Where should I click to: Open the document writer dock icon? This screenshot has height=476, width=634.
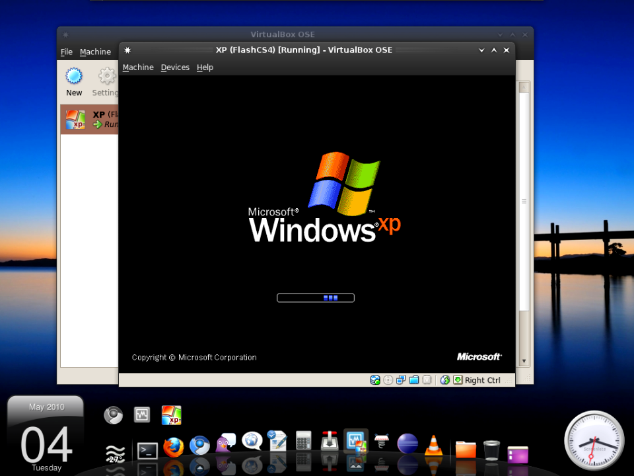277,441
